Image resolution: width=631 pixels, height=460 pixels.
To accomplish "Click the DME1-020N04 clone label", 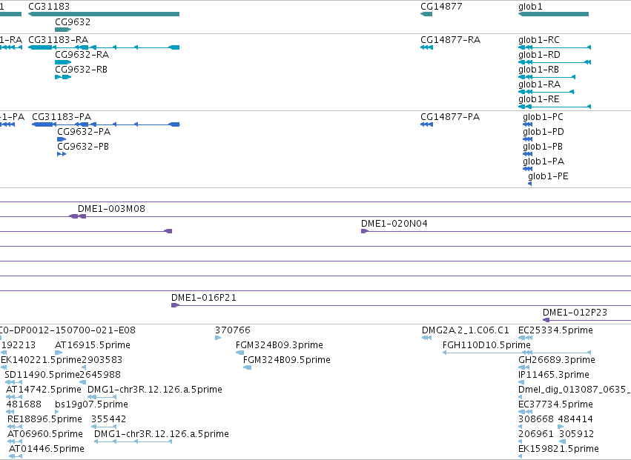I will tap(394, 224).
